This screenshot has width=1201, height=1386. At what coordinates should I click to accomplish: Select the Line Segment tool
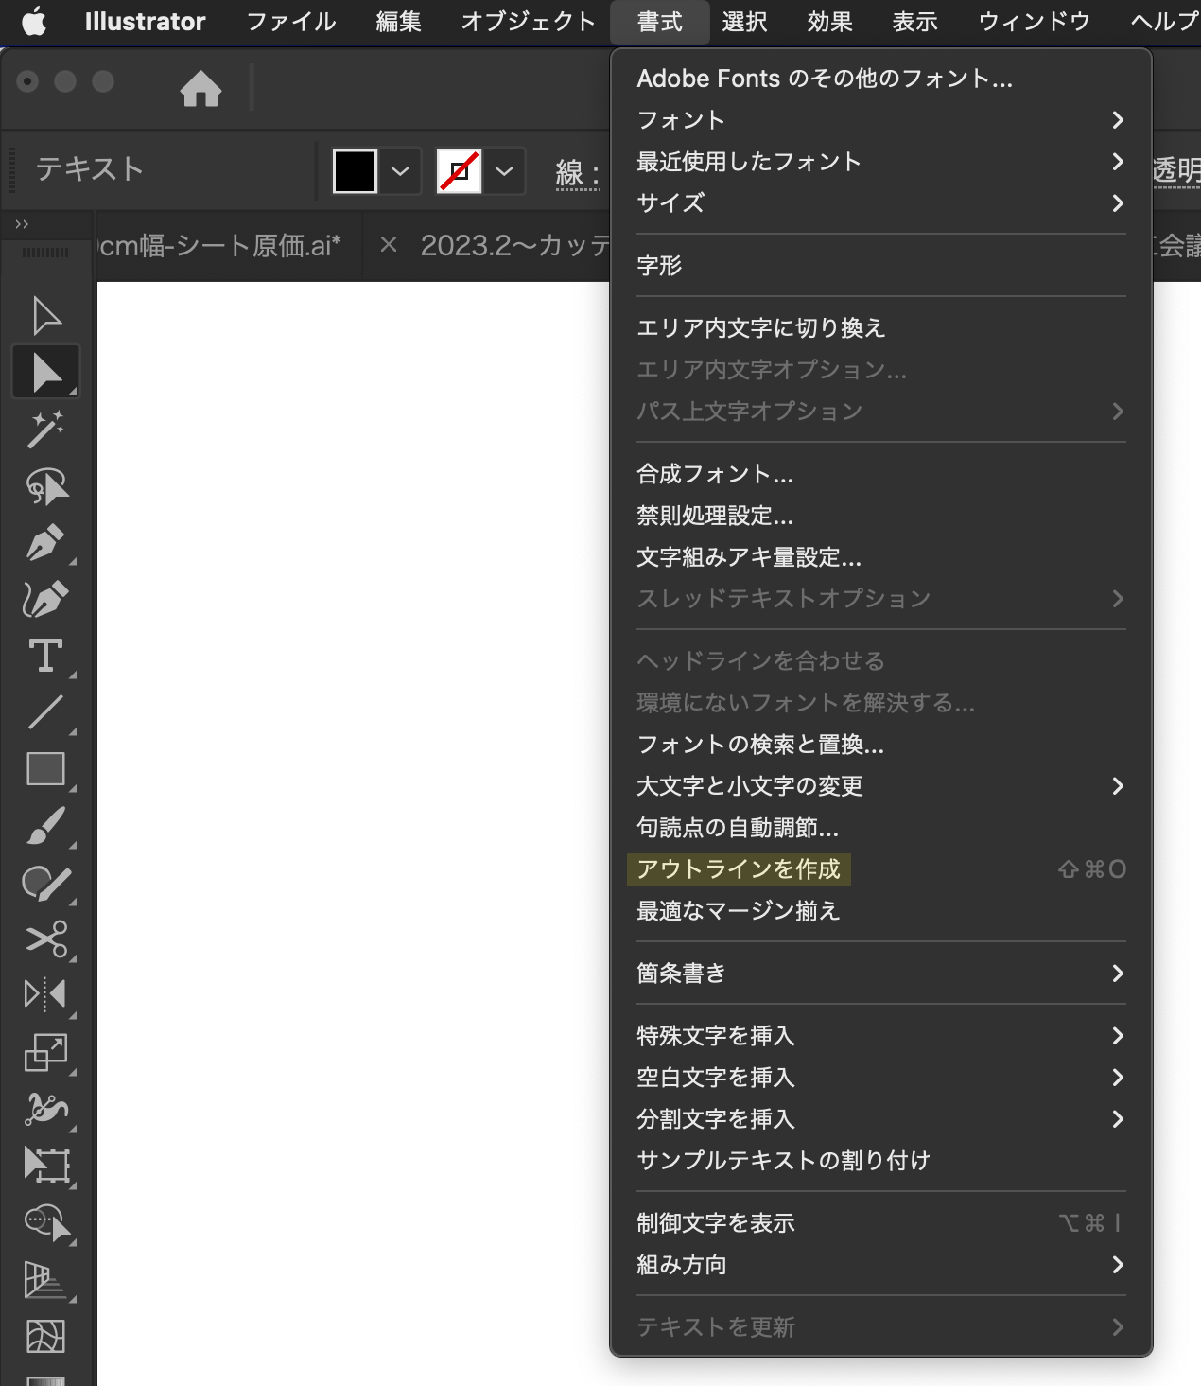coord(45,712)
